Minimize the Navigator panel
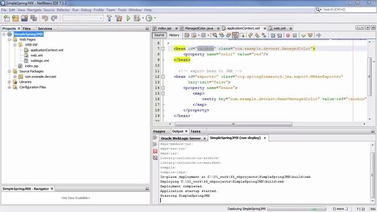Screen dimensions: 377x212 tap(147, 188)
